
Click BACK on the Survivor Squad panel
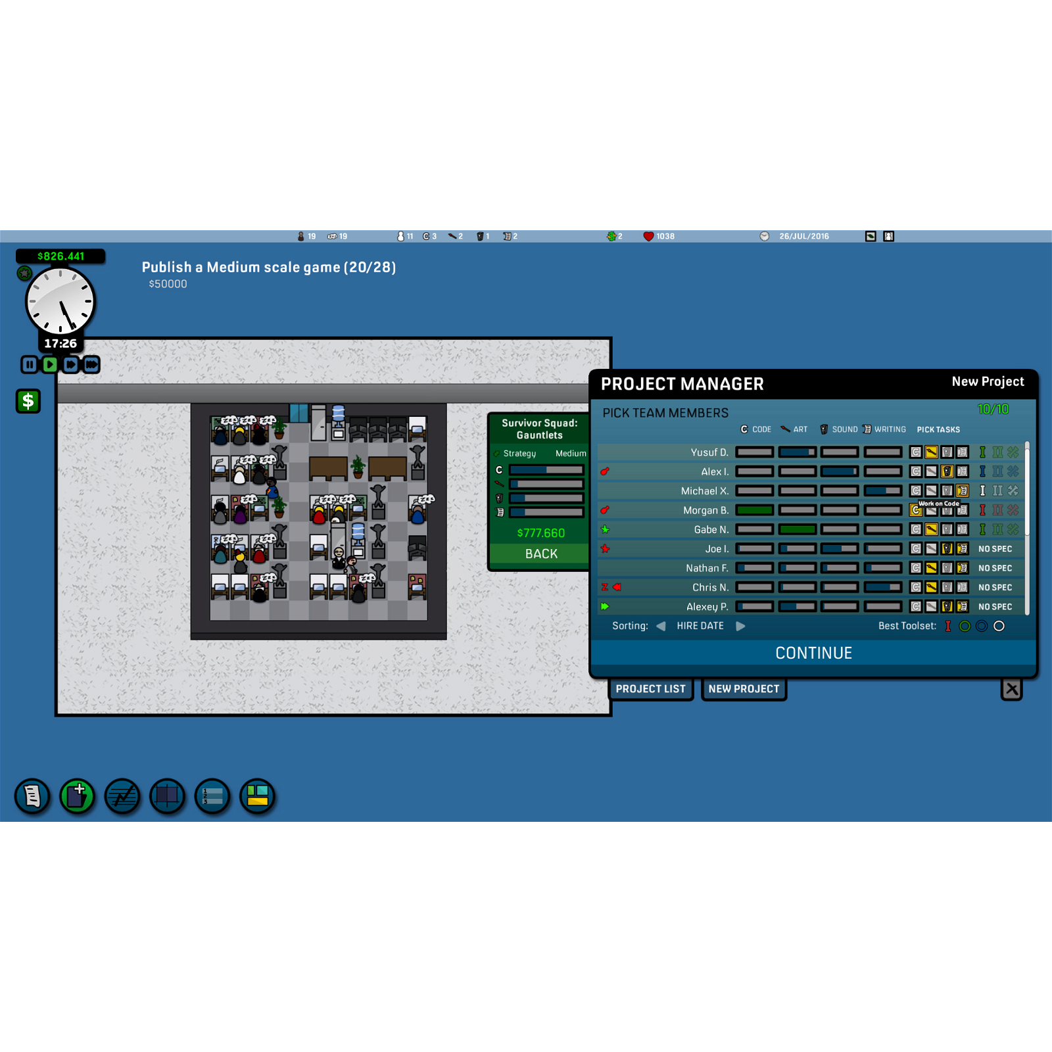click(540, 553)
